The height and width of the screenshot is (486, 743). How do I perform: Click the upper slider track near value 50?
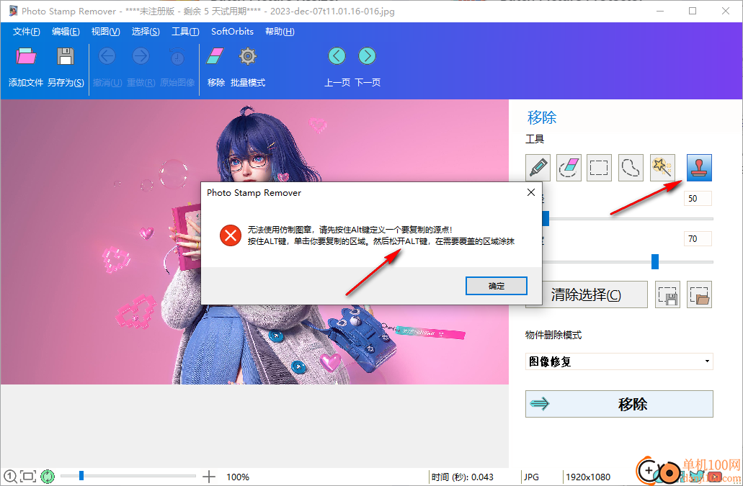coord(628,219)
